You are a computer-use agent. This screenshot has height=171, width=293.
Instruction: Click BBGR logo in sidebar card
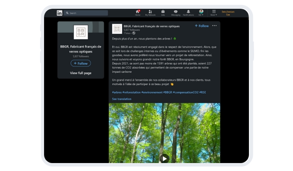81,32
